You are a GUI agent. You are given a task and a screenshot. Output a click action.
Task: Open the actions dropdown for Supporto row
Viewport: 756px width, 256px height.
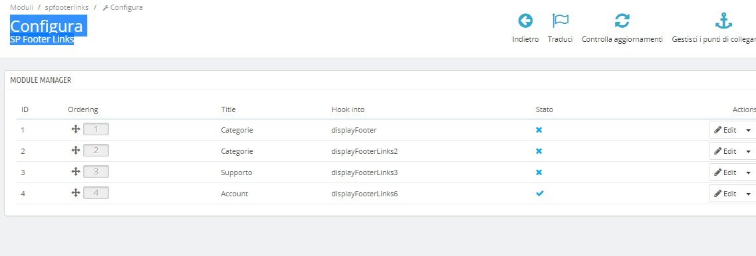pos(748,172)
